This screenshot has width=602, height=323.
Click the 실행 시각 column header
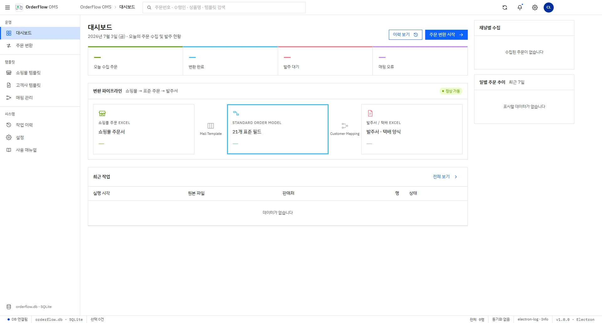coord(102,193)
